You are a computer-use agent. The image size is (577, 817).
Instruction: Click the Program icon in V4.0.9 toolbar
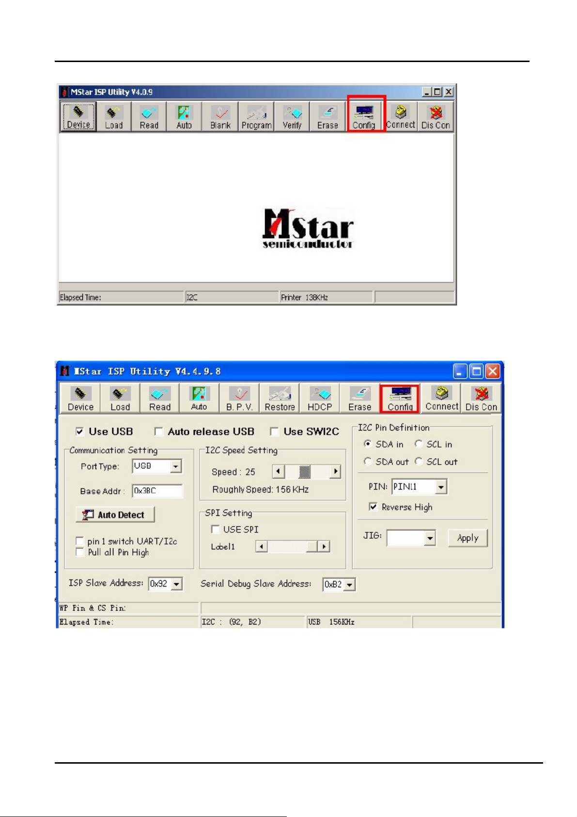point(256,117)
